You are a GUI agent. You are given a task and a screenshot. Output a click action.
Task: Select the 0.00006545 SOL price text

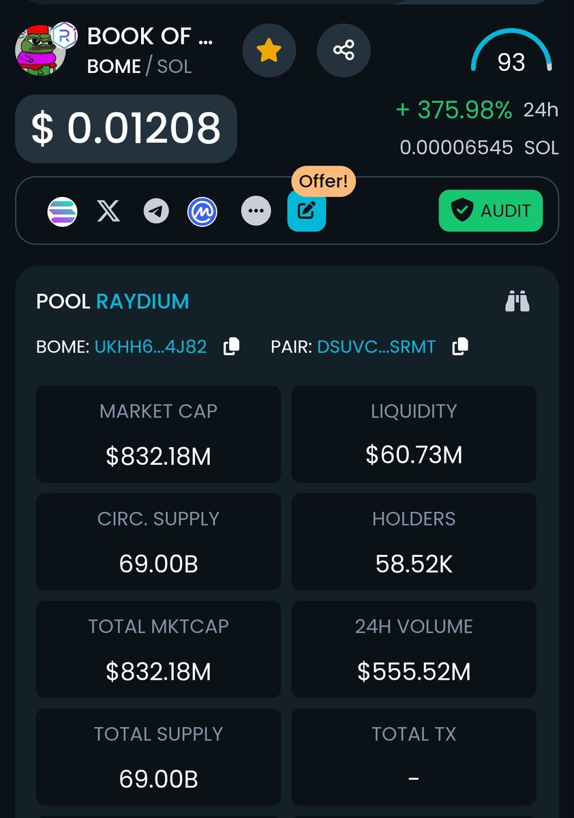[479, 147]
